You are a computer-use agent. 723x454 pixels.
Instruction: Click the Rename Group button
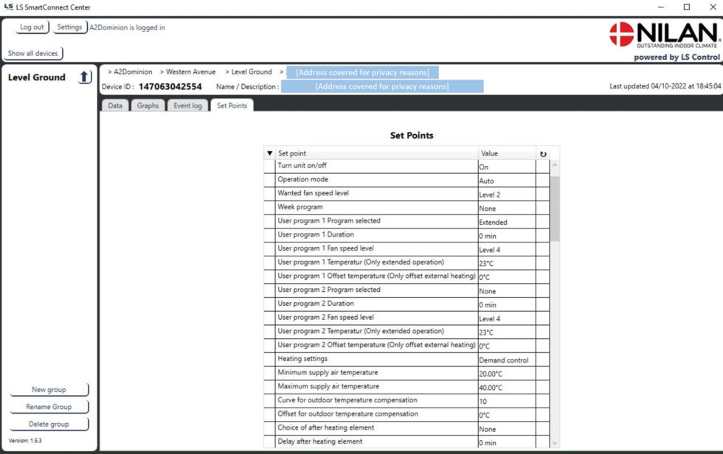pos(49,407)
